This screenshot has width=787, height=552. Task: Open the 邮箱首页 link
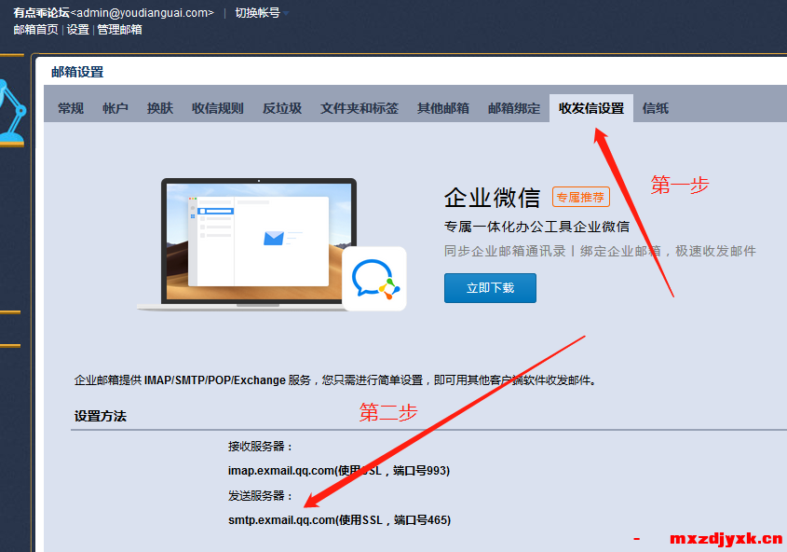click(35, 30)
